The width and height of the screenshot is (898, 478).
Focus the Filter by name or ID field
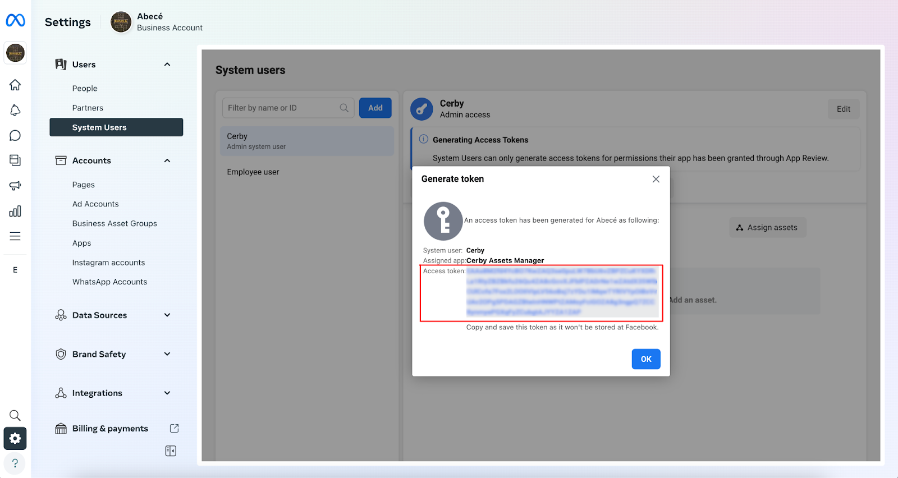(x=288, y=108)
